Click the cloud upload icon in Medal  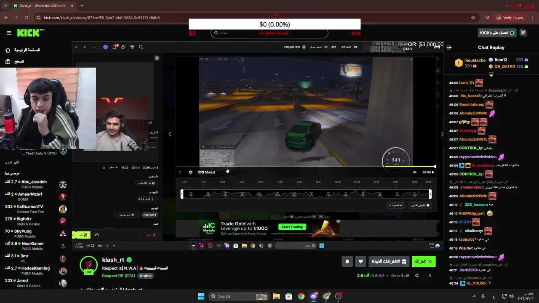point(97,235)
